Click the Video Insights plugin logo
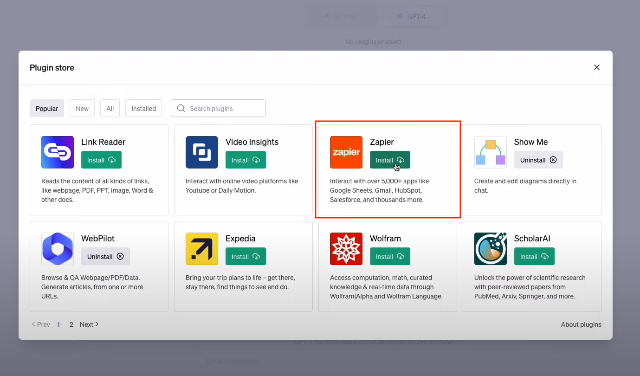Screen dimensions: 640x376 (x=202, y=152)
